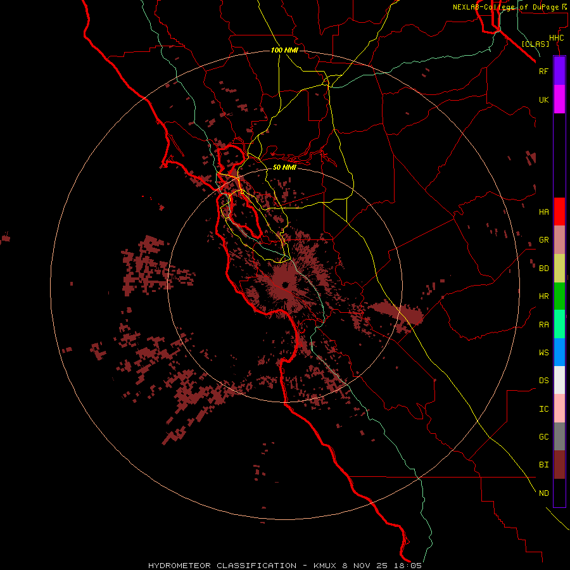Click the RF legend label
This screenshot has width=570, height=570.
click(543, 71)
